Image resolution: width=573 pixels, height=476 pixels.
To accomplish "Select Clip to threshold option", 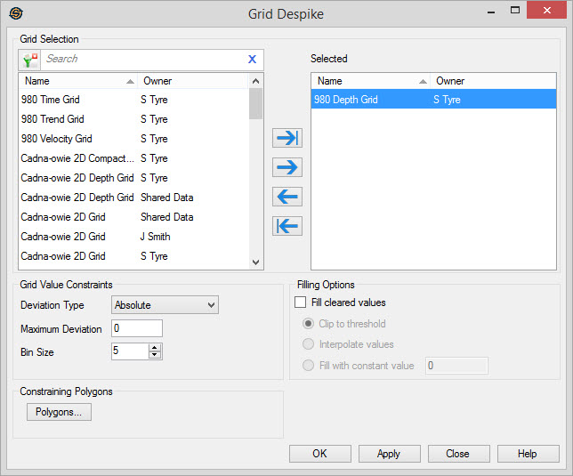I will [x=309, y=324].
